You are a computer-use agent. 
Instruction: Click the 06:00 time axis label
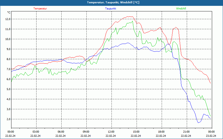[x=60, y=132]
